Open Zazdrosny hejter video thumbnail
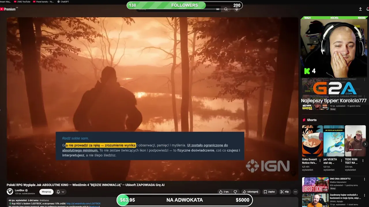 tap(315, 200)
